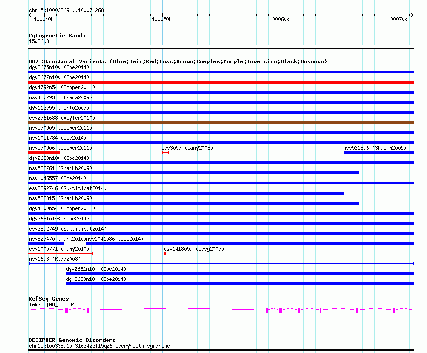
Task: Select the red dgv2677n100 loss bar
Action: tap(221, 82)
